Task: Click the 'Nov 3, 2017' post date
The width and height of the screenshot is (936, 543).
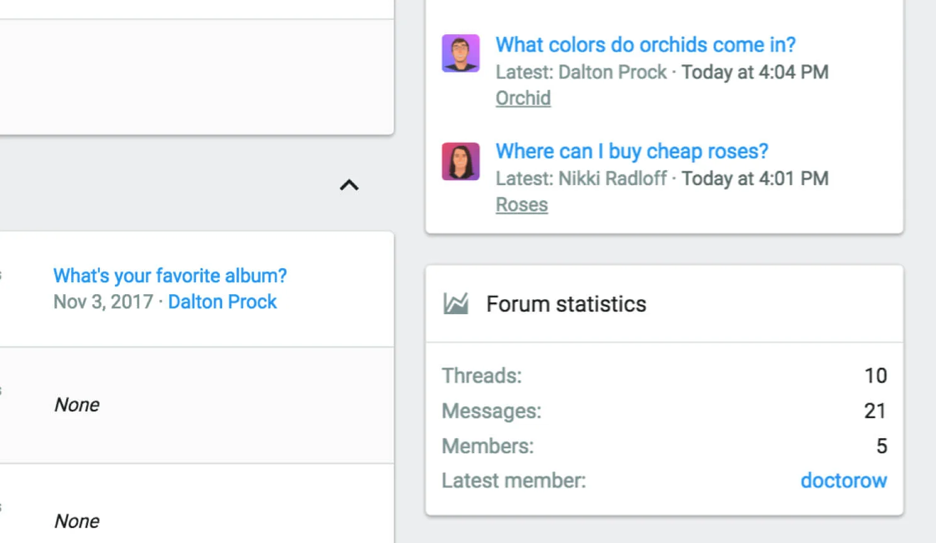Action: (x=103, y=302)
